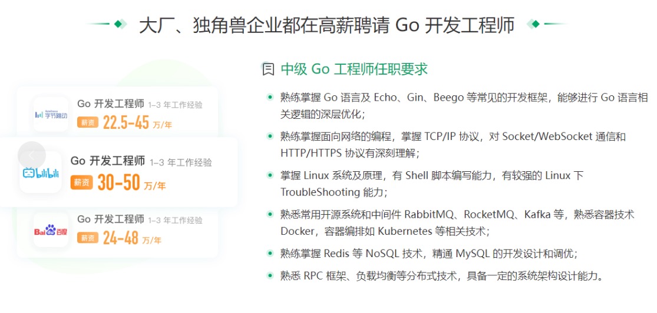The width and height of the screenshot is (657, 313).
Task: Click the green bullet before the Redis requirement
Action: coord(270,254)
